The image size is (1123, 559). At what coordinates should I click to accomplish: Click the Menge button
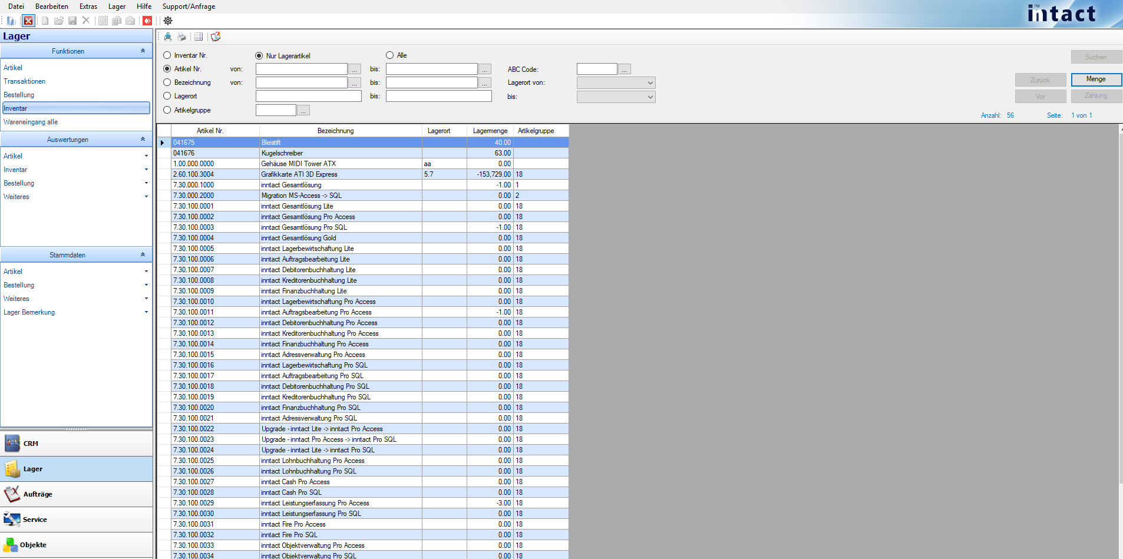coord(1096,79)
